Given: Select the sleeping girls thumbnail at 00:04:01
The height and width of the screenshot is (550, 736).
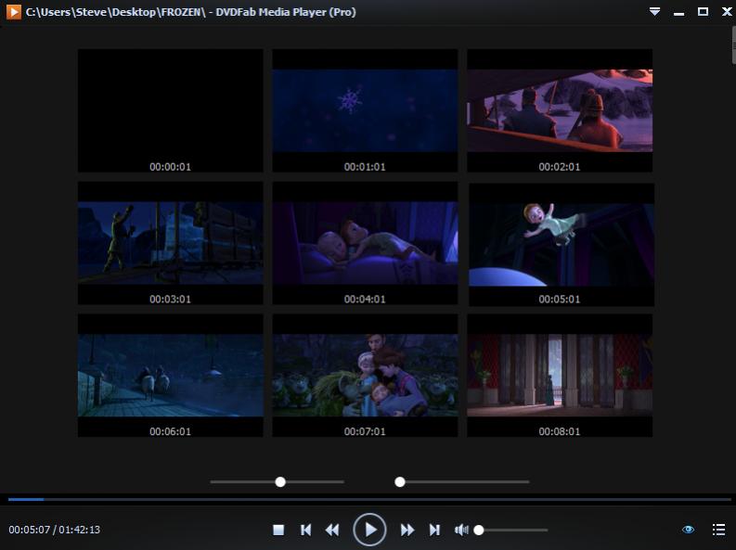Looking at the screenshot, I should (365, 243).
